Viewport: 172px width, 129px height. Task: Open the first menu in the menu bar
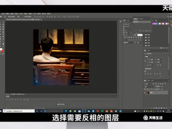click(3, 14)
